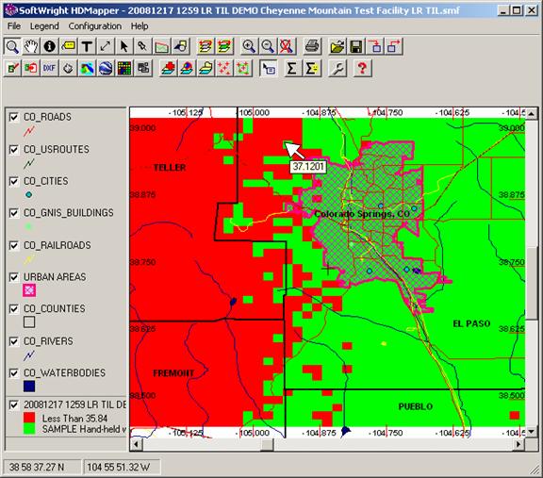Click the CO_COUNTIES empty box symbol
The height and width of the screenshot is (478, 543).
[29, 322]
